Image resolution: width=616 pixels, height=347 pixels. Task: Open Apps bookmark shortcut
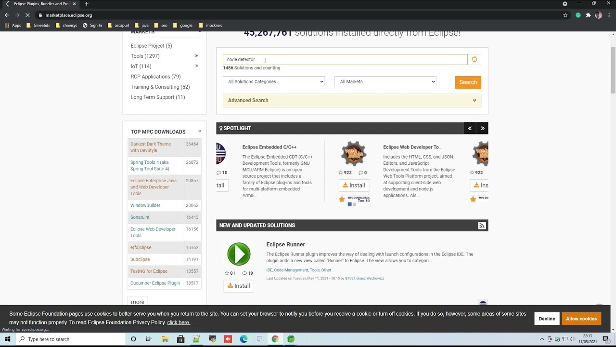click(13, 26)
